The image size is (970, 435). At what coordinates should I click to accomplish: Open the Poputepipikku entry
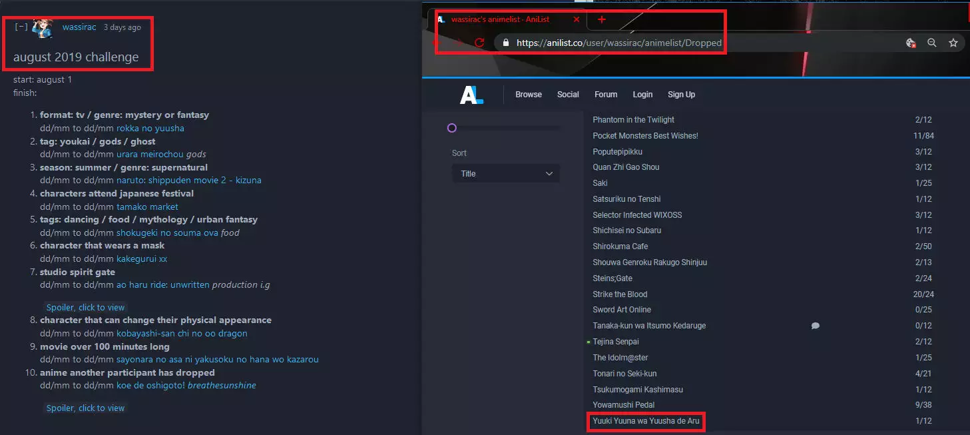[x=618, y=152]
